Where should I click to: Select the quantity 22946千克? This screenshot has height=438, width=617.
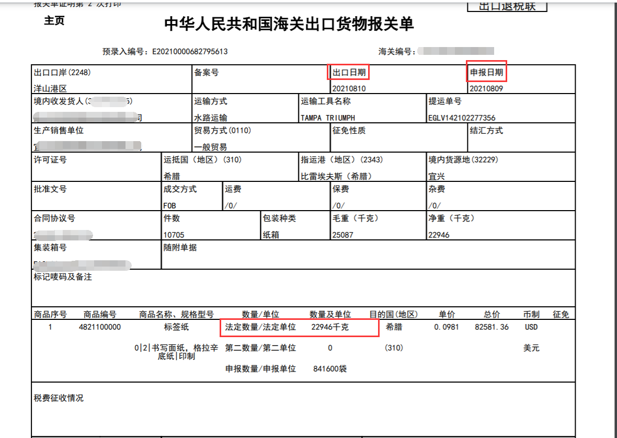coord(330,327)
